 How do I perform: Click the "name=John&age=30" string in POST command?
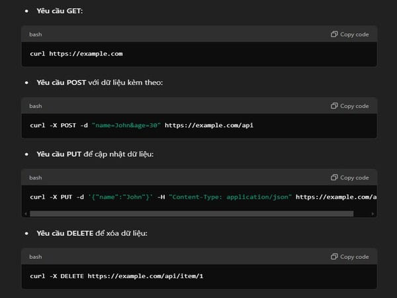click(x=126, y=125)
